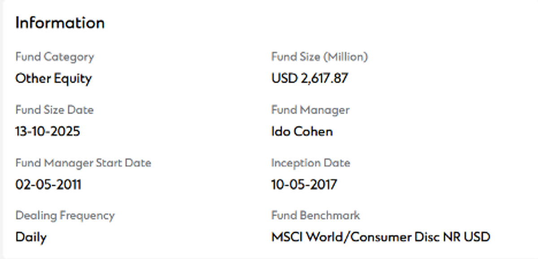Click the USD 2,617.87 fund size value
The width and height of the screenshot is (538, 259).
(x=309, y=78)
